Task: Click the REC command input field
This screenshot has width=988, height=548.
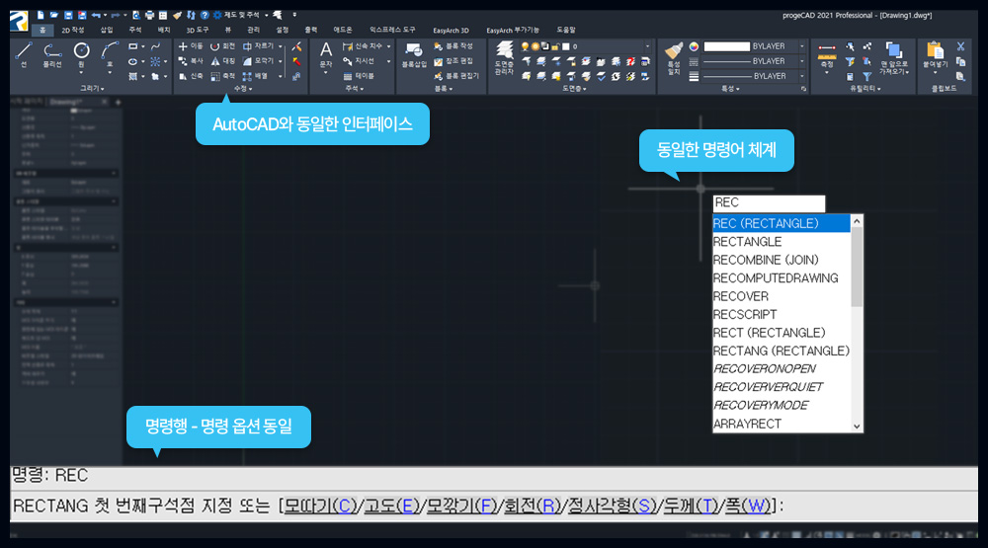Action: pyautogui.click(x=769, y=202)
